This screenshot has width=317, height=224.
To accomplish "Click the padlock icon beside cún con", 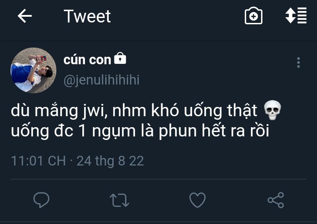I will (120, 59).
